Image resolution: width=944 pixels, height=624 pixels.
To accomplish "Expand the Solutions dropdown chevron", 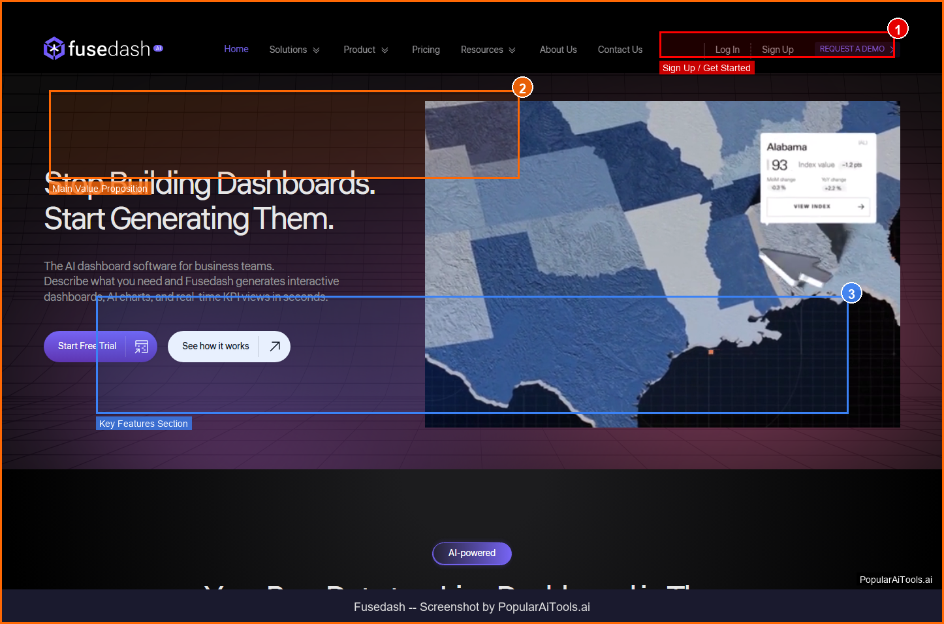I will point(317,50).
